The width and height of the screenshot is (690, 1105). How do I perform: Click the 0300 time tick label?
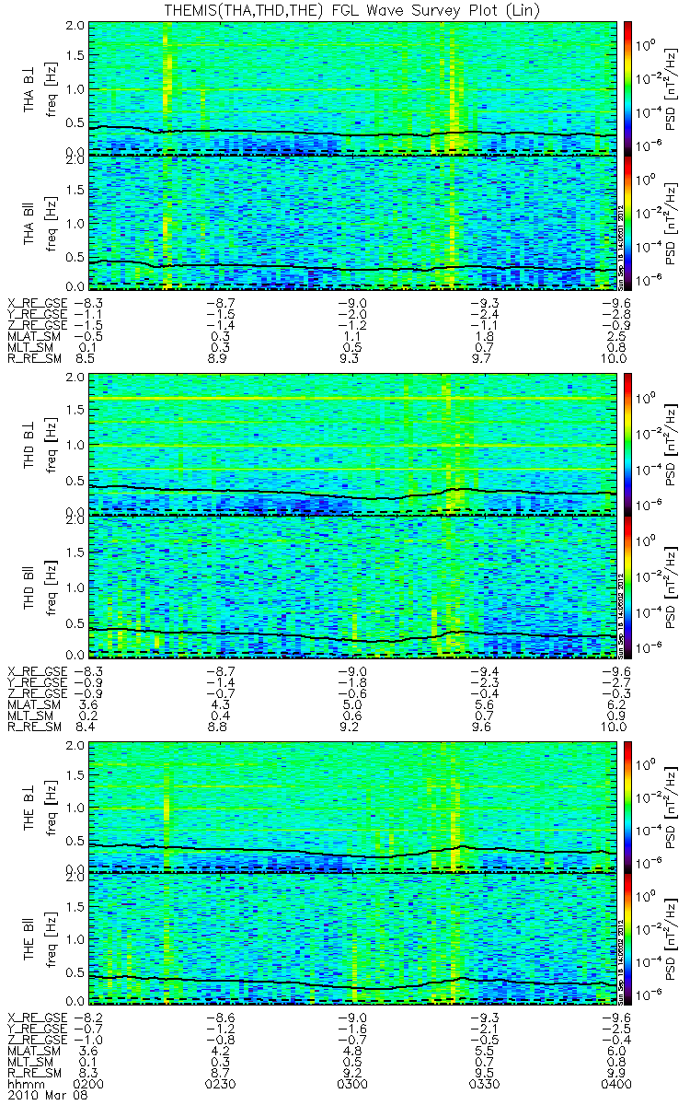pos(353,1086)
